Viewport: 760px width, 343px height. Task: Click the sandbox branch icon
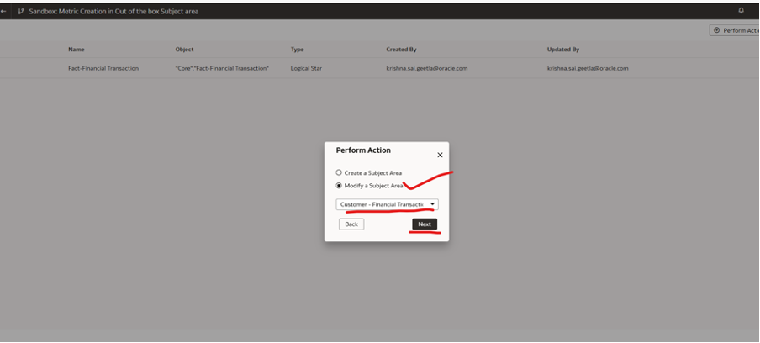[21, 12]
